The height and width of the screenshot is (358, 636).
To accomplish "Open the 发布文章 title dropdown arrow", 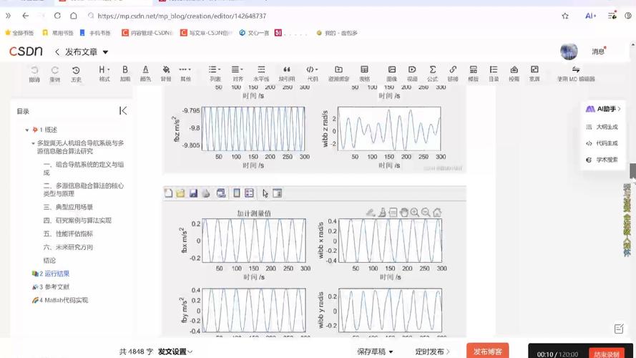I will [x=105, y=52].
